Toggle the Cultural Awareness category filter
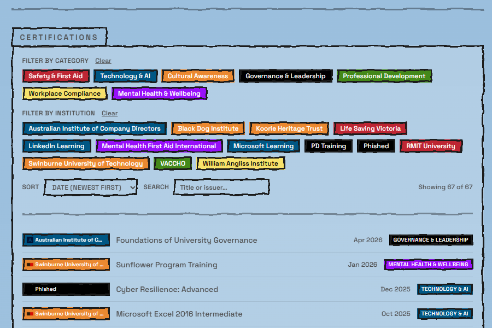 (x=198, y=76)
